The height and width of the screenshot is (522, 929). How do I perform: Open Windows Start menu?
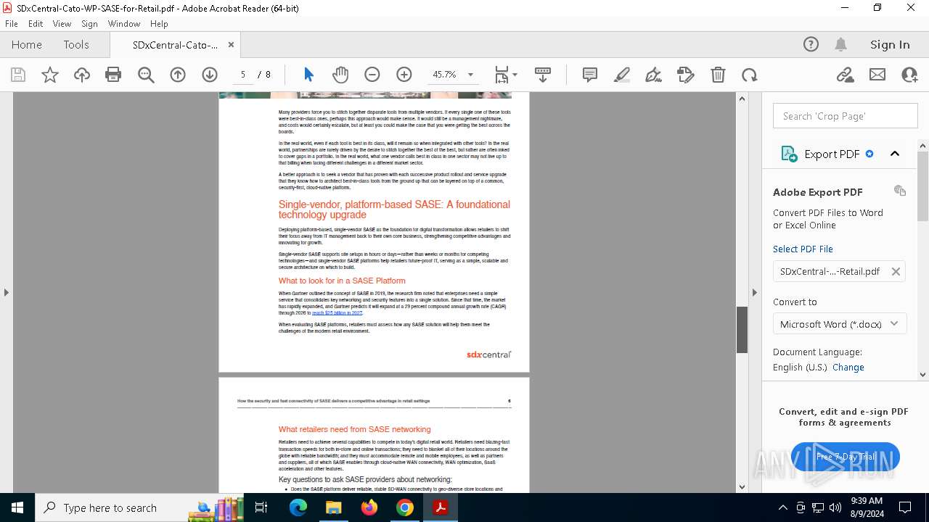click(x=17, y=507)
